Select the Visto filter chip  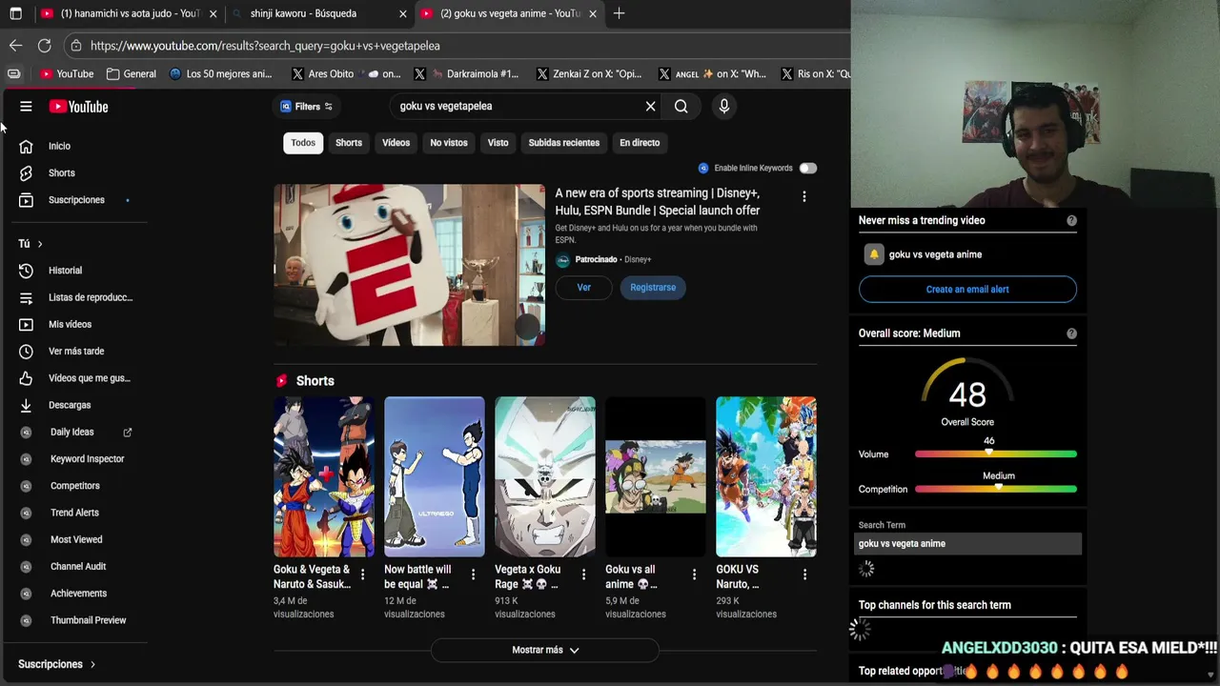[x=498, y=143]
